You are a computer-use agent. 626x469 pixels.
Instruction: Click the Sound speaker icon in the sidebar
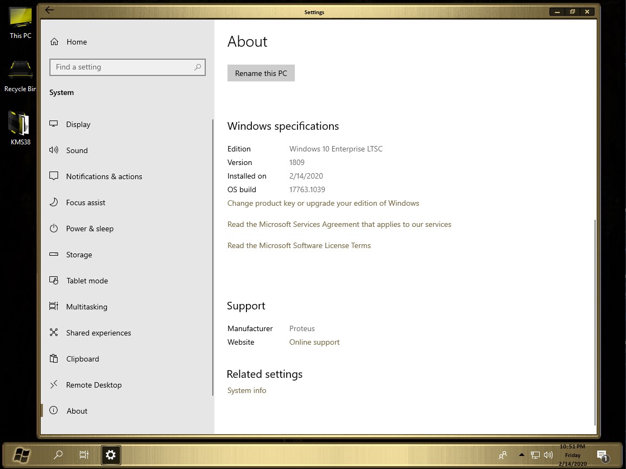click(x=54, y=150)
